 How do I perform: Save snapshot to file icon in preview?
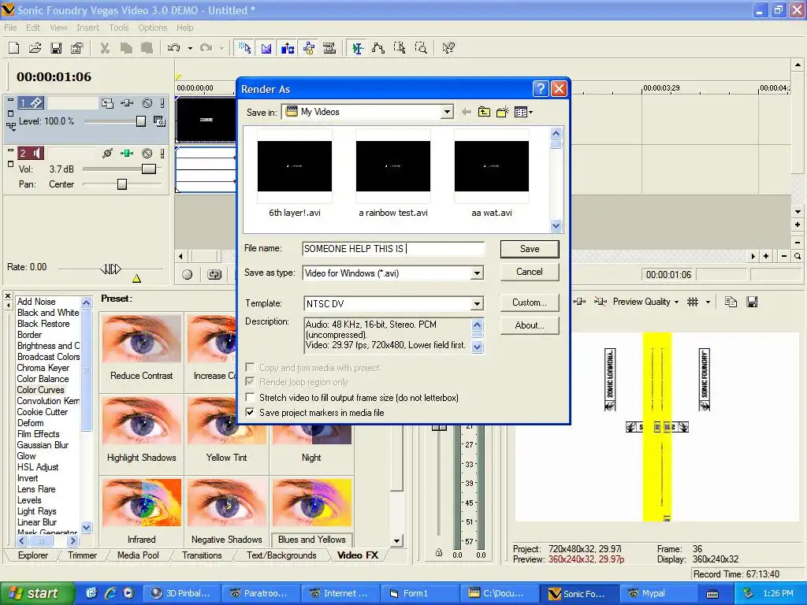(752, 302)
